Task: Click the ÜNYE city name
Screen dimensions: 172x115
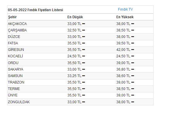Action: (x=13, y=95)
